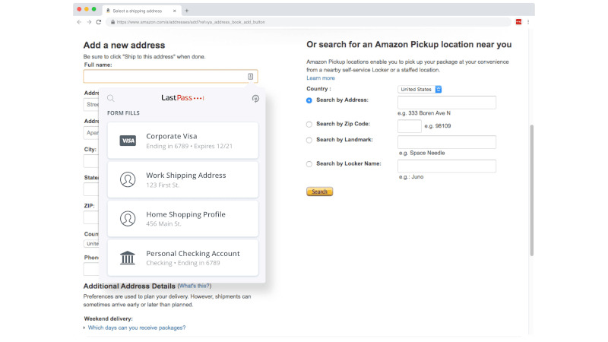Click the LastPass icon inside Full name field

tap(250, 77)
